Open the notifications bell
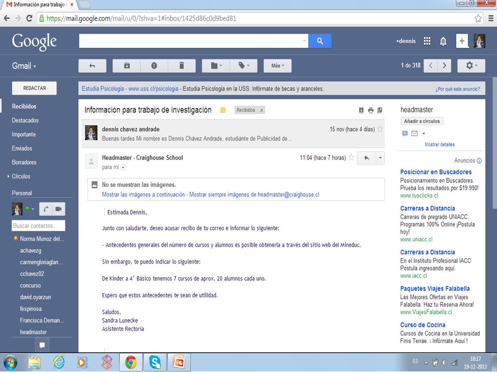 point(443,41)
